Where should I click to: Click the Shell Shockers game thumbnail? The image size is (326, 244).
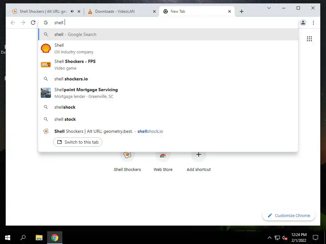point(46,64)
